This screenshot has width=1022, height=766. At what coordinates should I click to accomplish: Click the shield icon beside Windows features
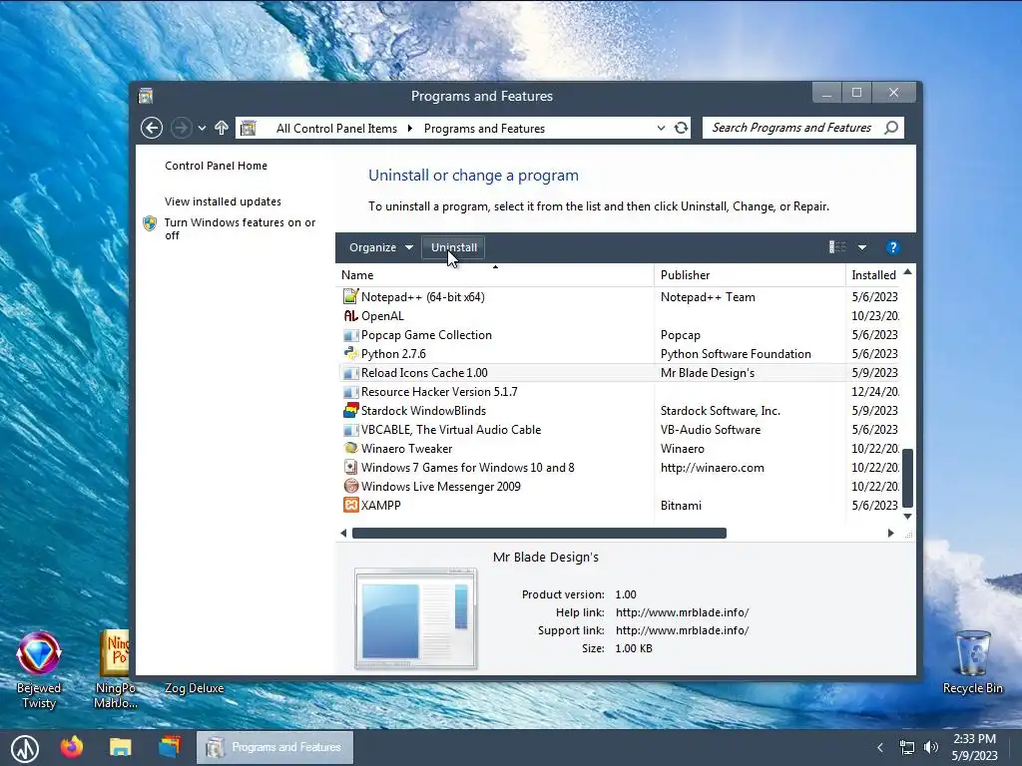click(150, 223)
